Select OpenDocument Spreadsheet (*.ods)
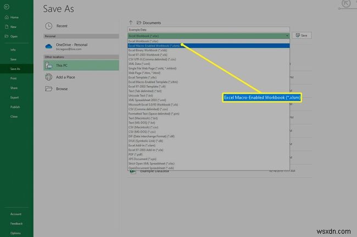Screen dimensions: 357x237 pyautogui.click(x=208, y=168)
